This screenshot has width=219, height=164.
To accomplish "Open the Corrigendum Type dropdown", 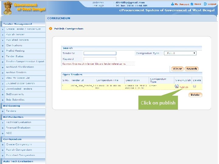I will point(180,53).
